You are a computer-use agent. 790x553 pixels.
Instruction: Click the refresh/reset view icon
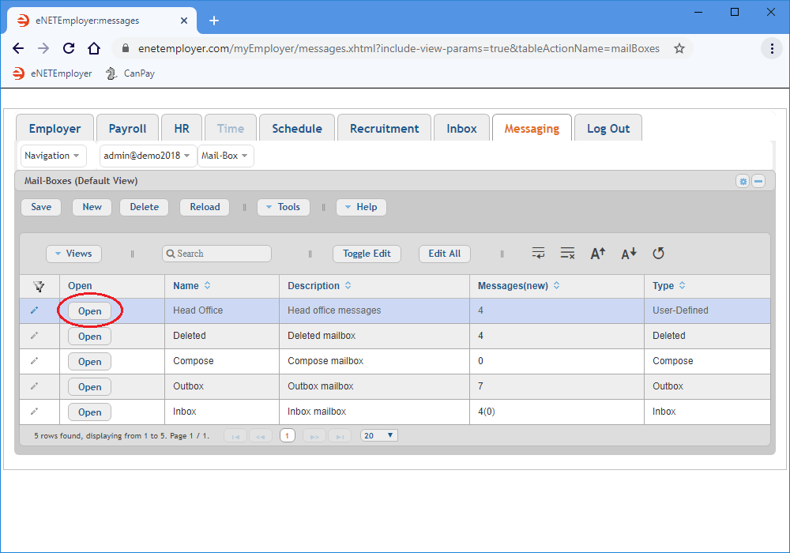(659, 253)
